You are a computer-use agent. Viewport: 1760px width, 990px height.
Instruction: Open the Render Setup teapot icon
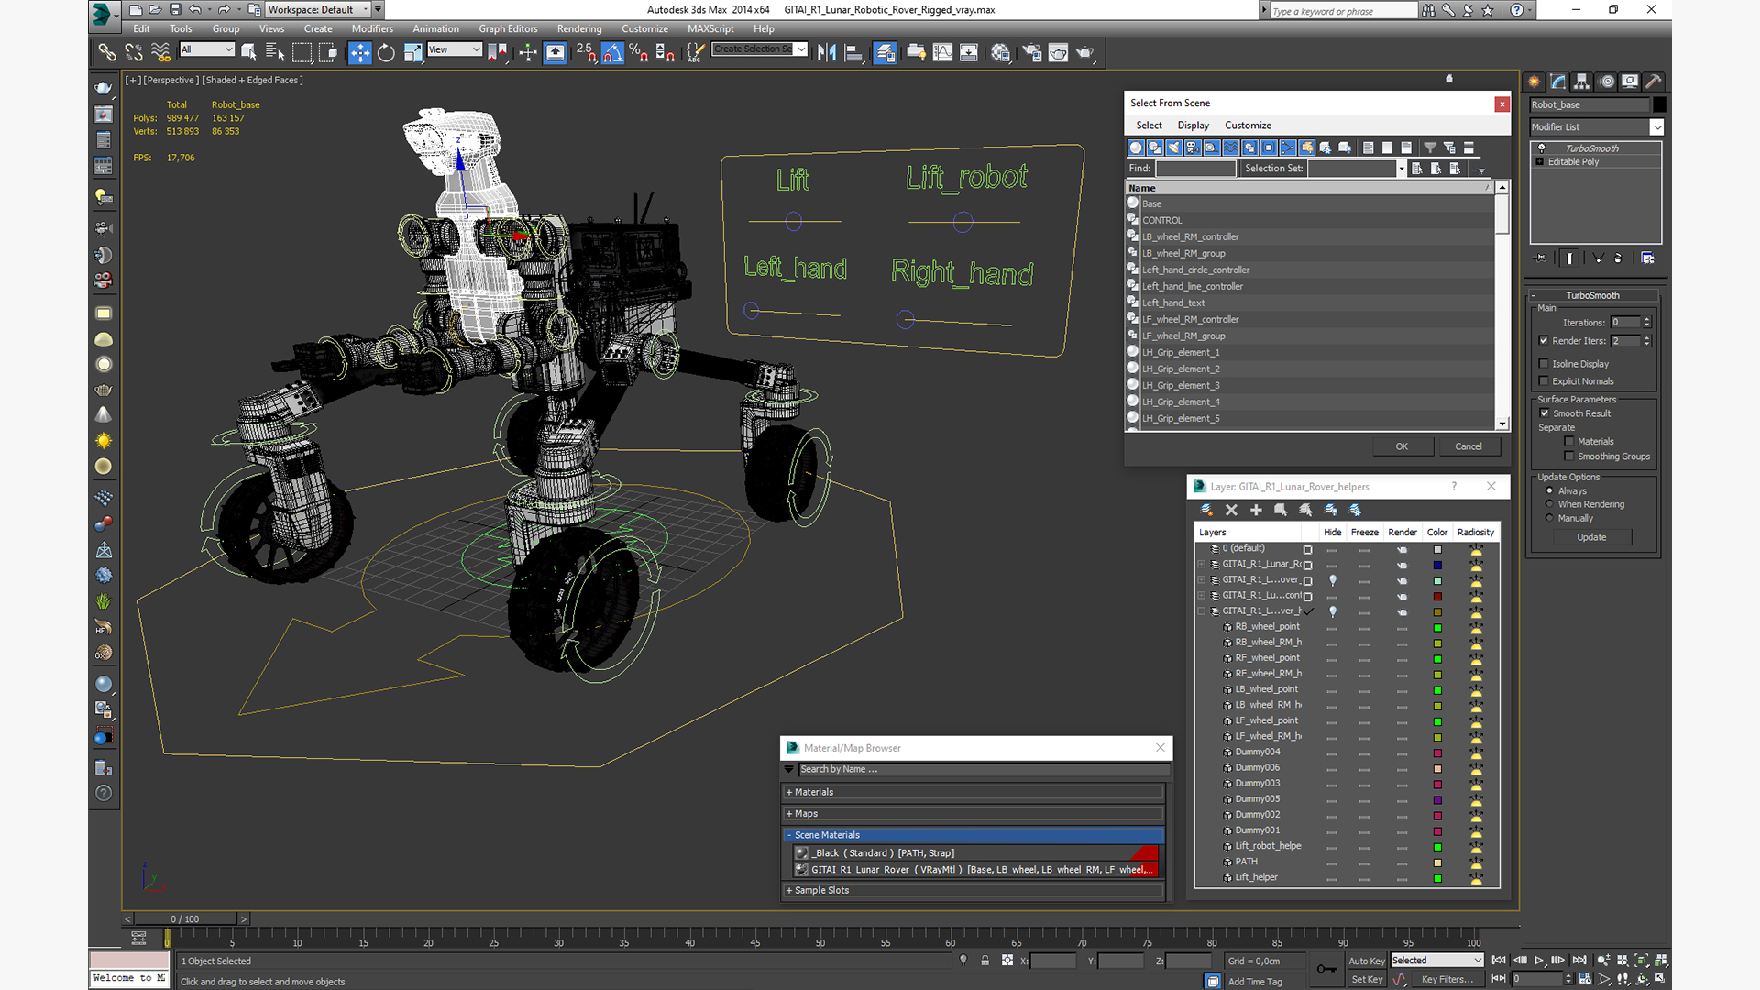click(x=1031, y=52)
